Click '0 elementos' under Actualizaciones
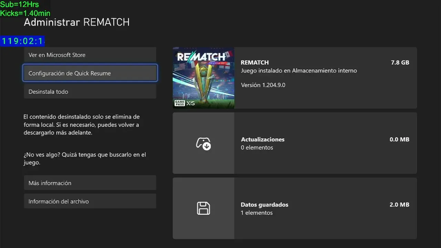Screen dimensions: 441x248 257,147
